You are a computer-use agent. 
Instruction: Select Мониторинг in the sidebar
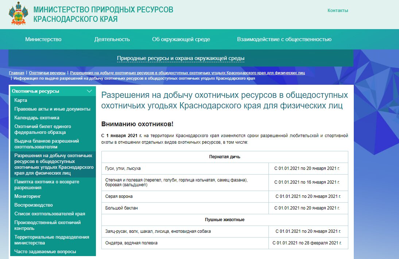tap(28, 197)
